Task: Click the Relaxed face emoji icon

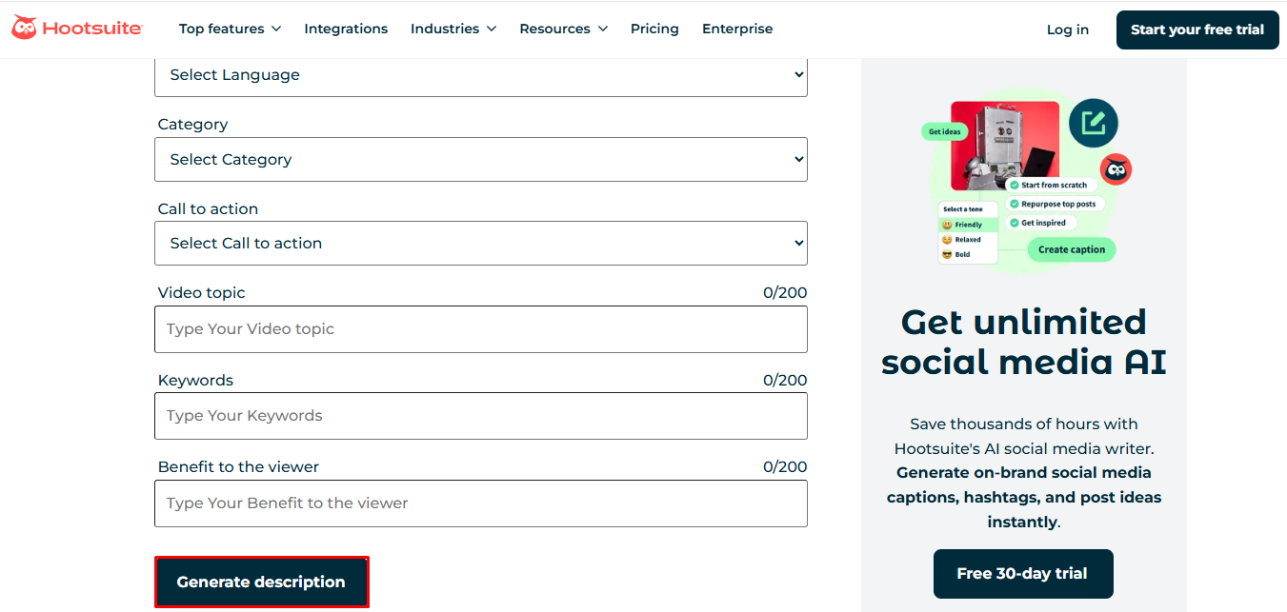Action: (950, 239)
